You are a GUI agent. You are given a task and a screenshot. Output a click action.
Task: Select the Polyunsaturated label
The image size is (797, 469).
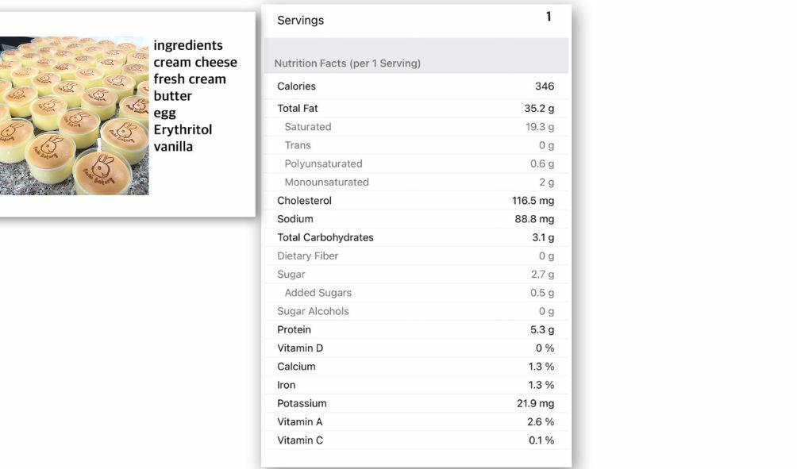323,163
